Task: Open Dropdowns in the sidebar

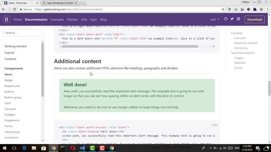Action: (x=12, y=120)
